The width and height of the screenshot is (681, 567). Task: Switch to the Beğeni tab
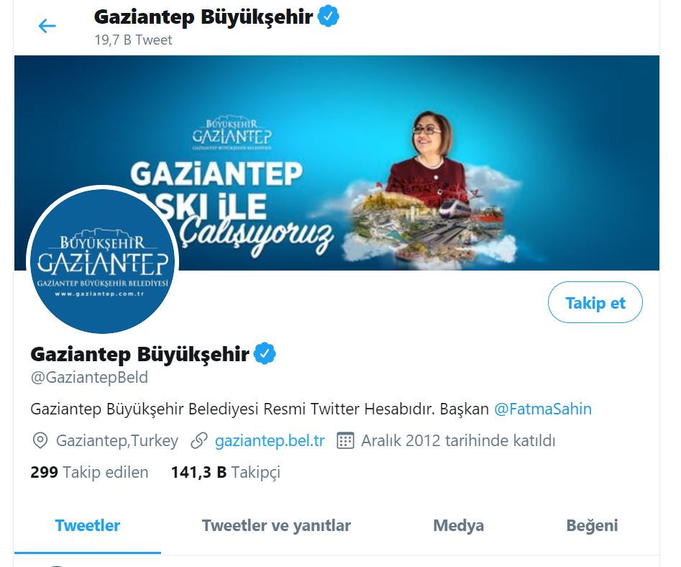click(x=592, y=526)
